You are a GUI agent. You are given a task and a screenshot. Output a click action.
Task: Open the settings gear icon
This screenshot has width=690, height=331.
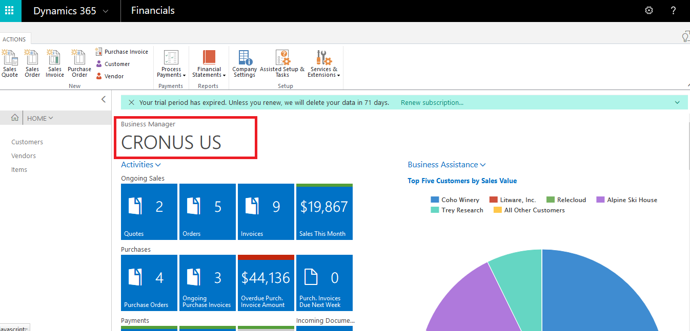(x=649, y=11)
